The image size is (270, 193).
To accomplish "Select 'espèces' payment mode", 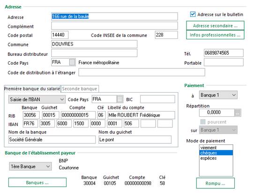I will (216, 158).
